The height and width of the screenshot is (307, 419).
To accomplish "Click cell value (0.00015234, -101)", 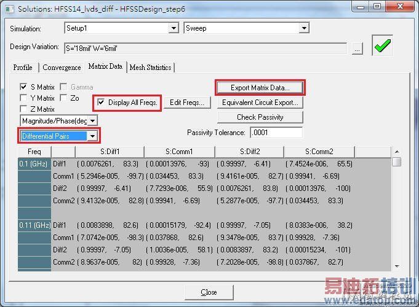I will pyautogui.click(x=318, y=250).
